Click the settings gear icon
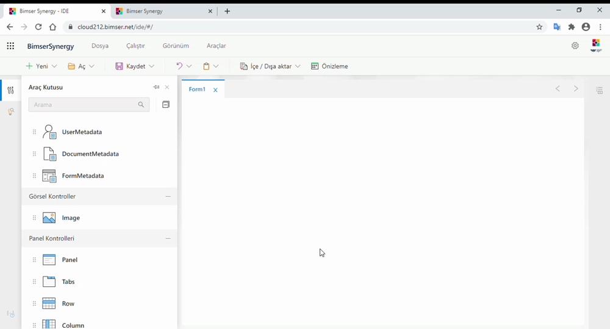This screenshot has width=610, height=329. coord(575,46)
